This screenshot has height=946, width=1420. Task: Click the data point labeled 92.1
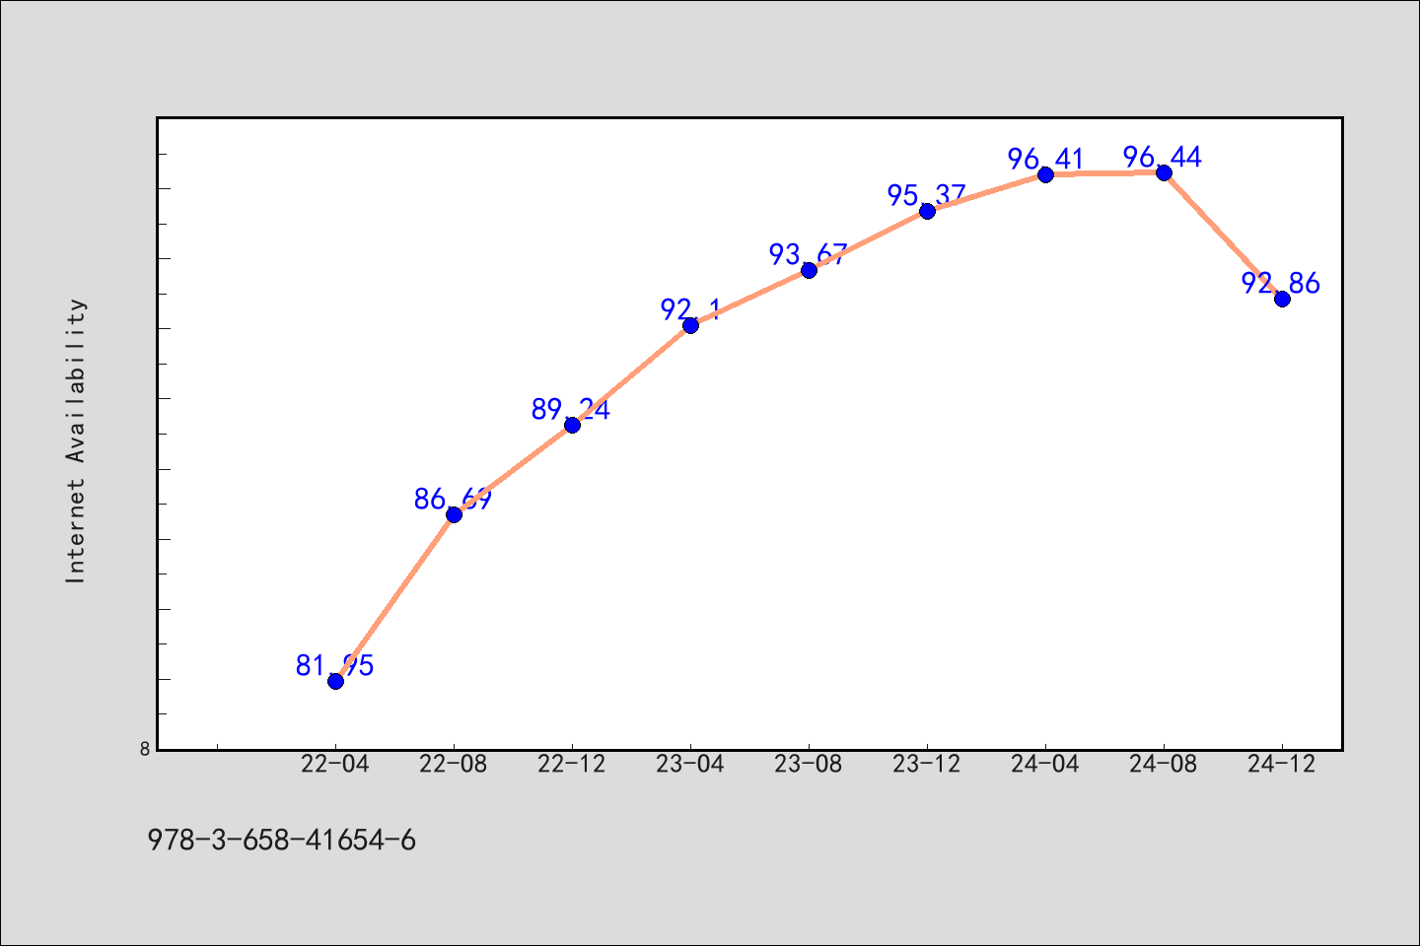(x=690, y=325)
